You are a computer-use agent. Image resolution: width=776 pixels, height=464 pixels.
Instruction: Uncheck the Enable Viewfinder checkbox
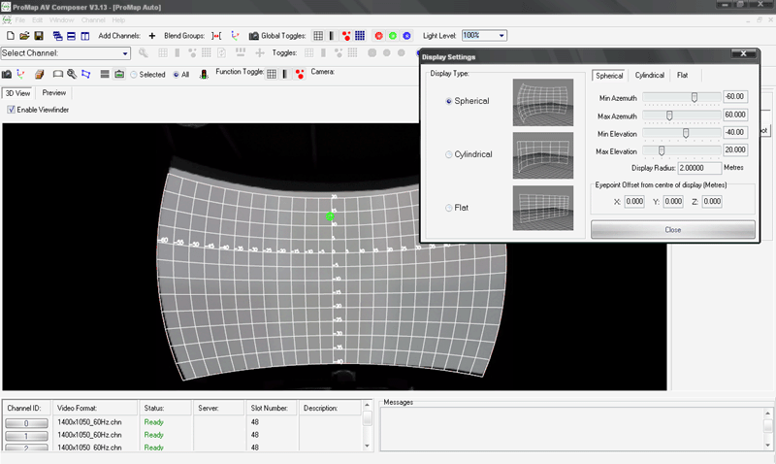click(11, 110)
